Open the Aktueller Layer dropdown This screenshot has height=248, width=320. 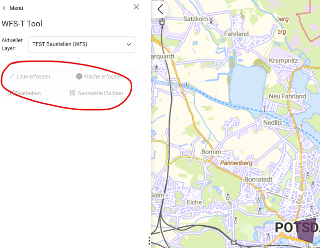(82, 44)
